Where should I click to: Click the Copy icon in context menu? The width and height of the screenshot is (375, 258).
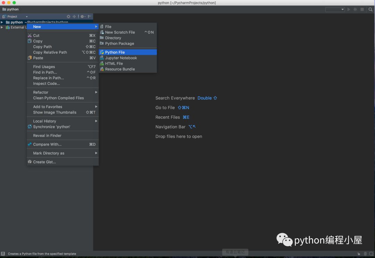tap(30, 41)
